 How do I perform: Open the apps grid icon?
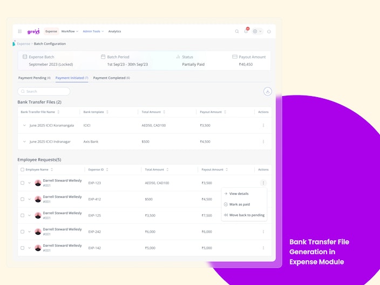(x=20, y=31)
